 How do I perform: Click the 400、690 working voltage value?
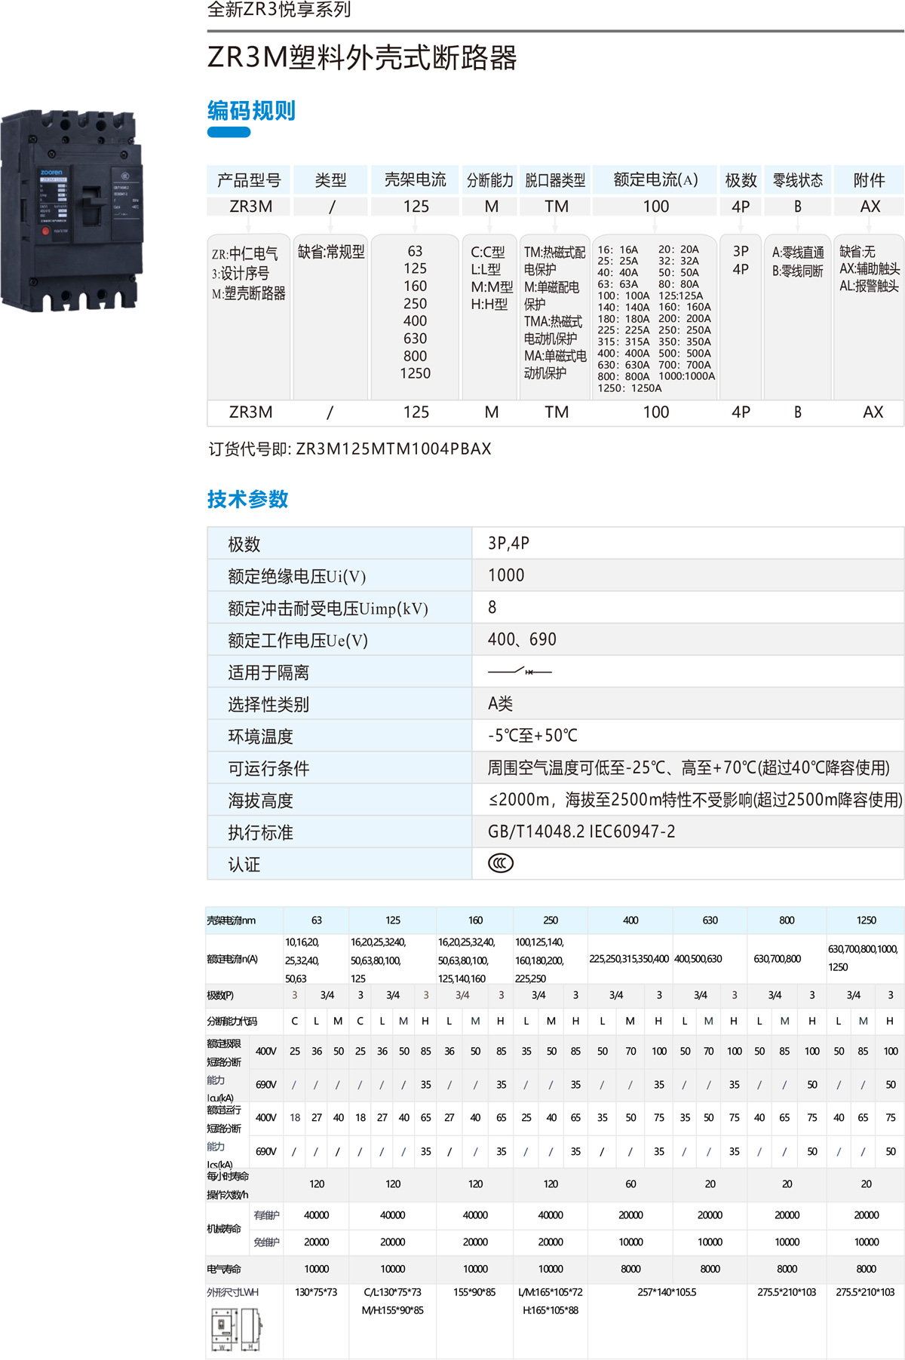[522, 639]
